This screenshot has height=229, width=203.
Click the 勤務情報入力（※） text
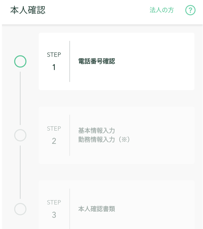click(x=104, y=140)
